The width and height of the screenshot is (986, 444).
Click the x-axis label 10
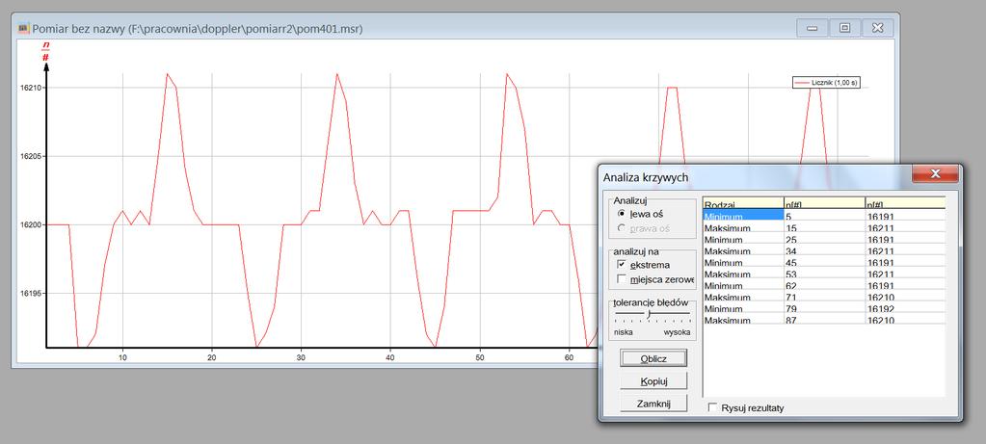click(x=122, y=357)
